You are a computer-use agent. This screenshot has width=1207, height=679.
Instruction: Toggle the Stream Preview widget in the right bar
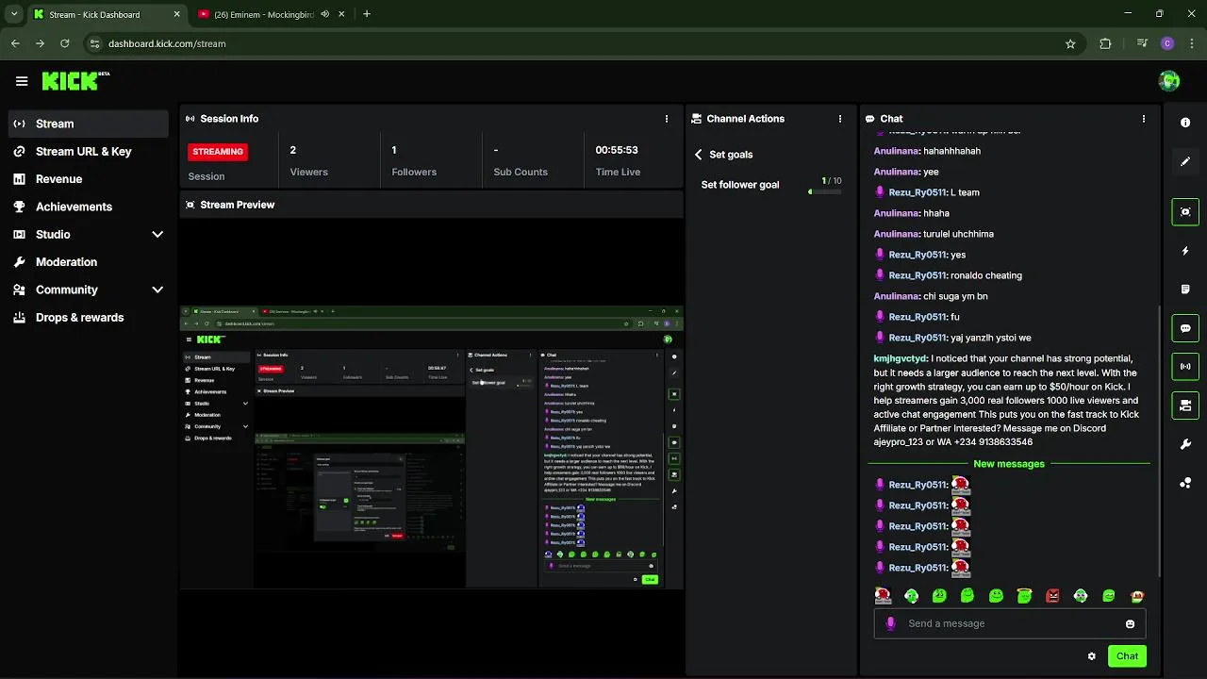(1185, 211)
